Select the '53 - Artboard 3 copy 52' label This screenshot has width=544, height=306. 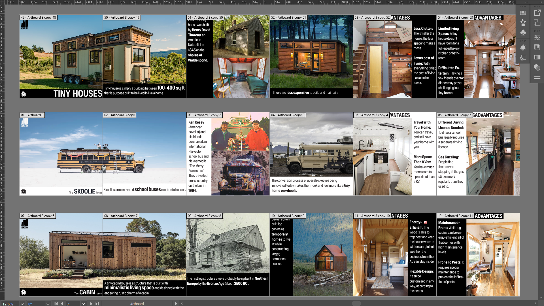[x=372, y=18]
